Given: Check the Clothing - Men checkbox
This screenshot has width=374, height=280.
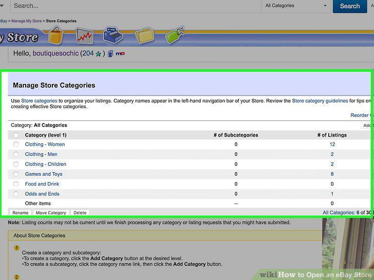Looking at the screenshot, I should click(x=16, y=154).
